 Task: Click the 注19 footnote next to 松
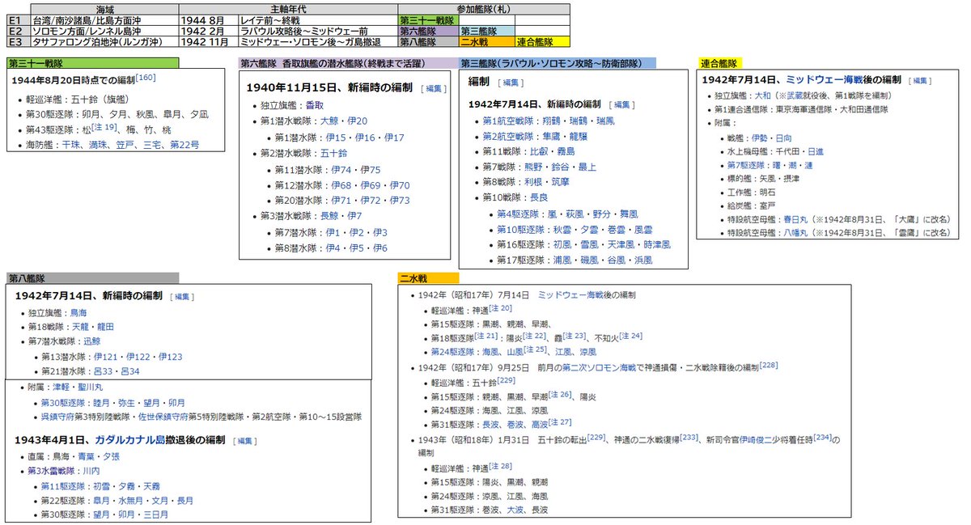coord(104,127)
